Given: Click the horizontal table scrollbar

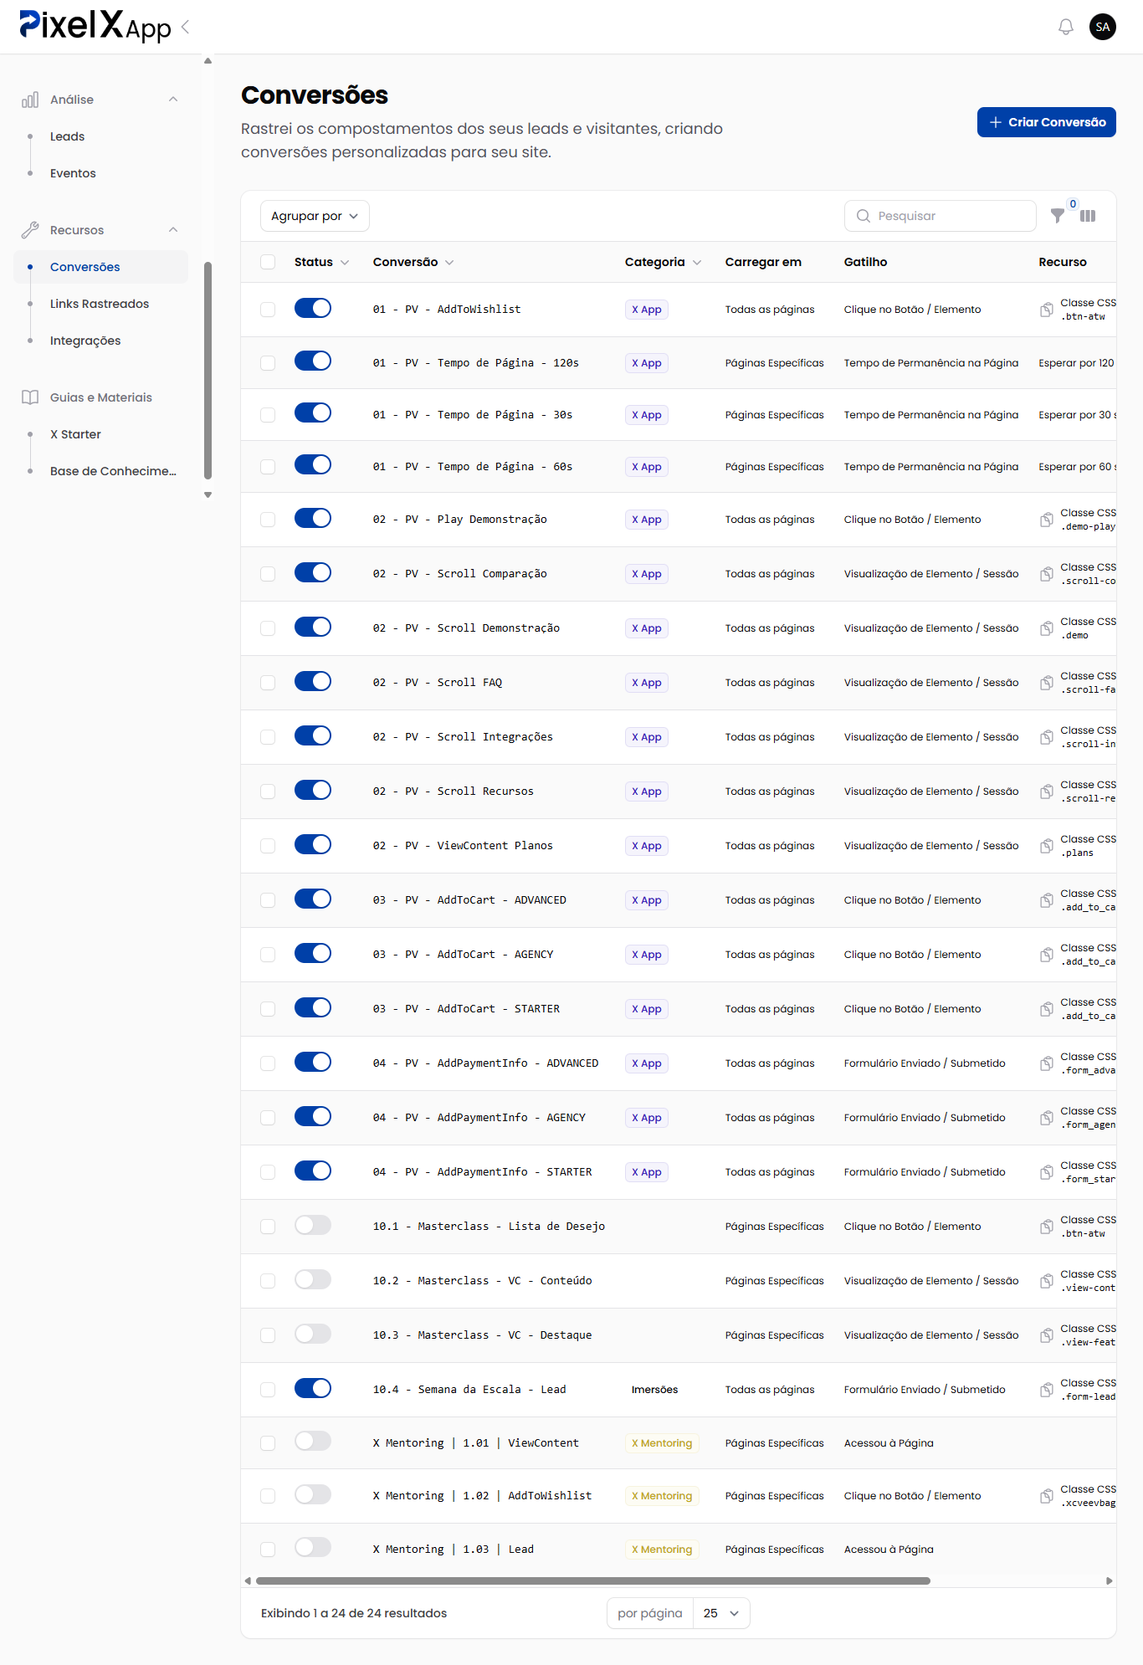Looking at the screenshot, I should pyautogui.click(x=592, y=1581).
